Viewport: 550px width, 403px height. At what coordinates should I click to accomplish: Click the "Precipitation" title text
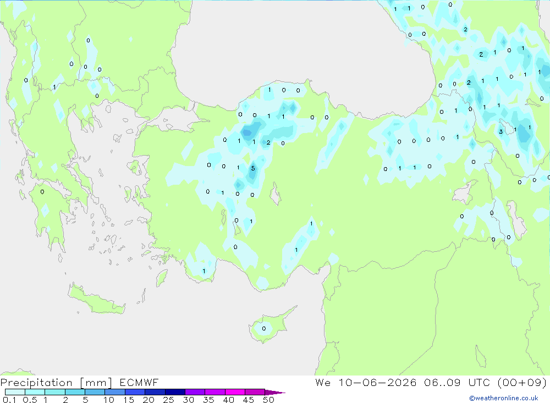(36, 383)
